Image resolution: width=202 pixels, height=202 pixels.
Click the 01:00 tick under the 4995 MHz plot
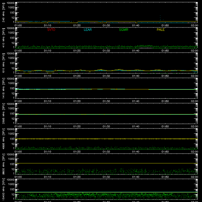(18, 152)
